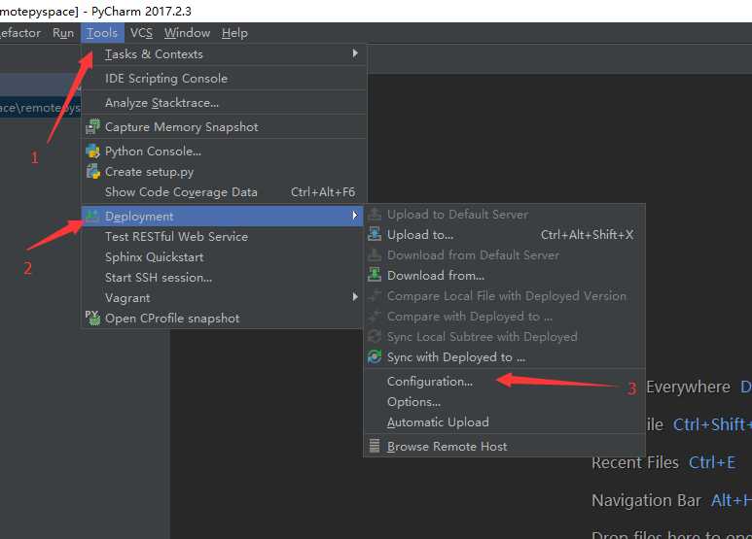Expand the Tasks & Contexts submenu arrow
Image resolution: width=752 pixels, height=539 pixels.
click(x=355, y=53)
